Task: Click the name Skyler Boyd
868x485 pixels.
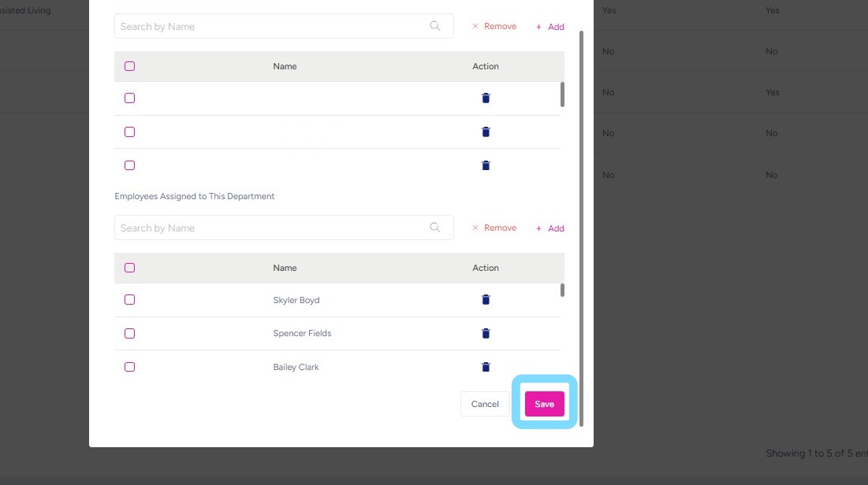Action: click(x=296, y=300)
